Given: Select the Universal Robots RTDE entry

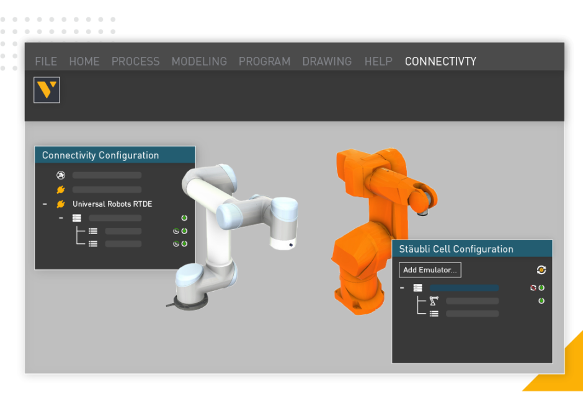Looking at the screenshot, I should tap(112, 204).
